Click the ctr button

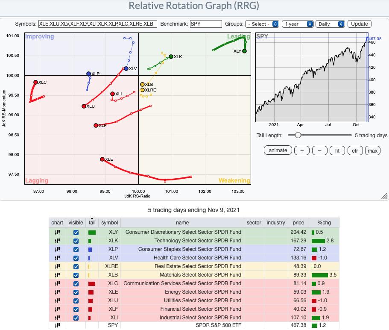(355, 150)
